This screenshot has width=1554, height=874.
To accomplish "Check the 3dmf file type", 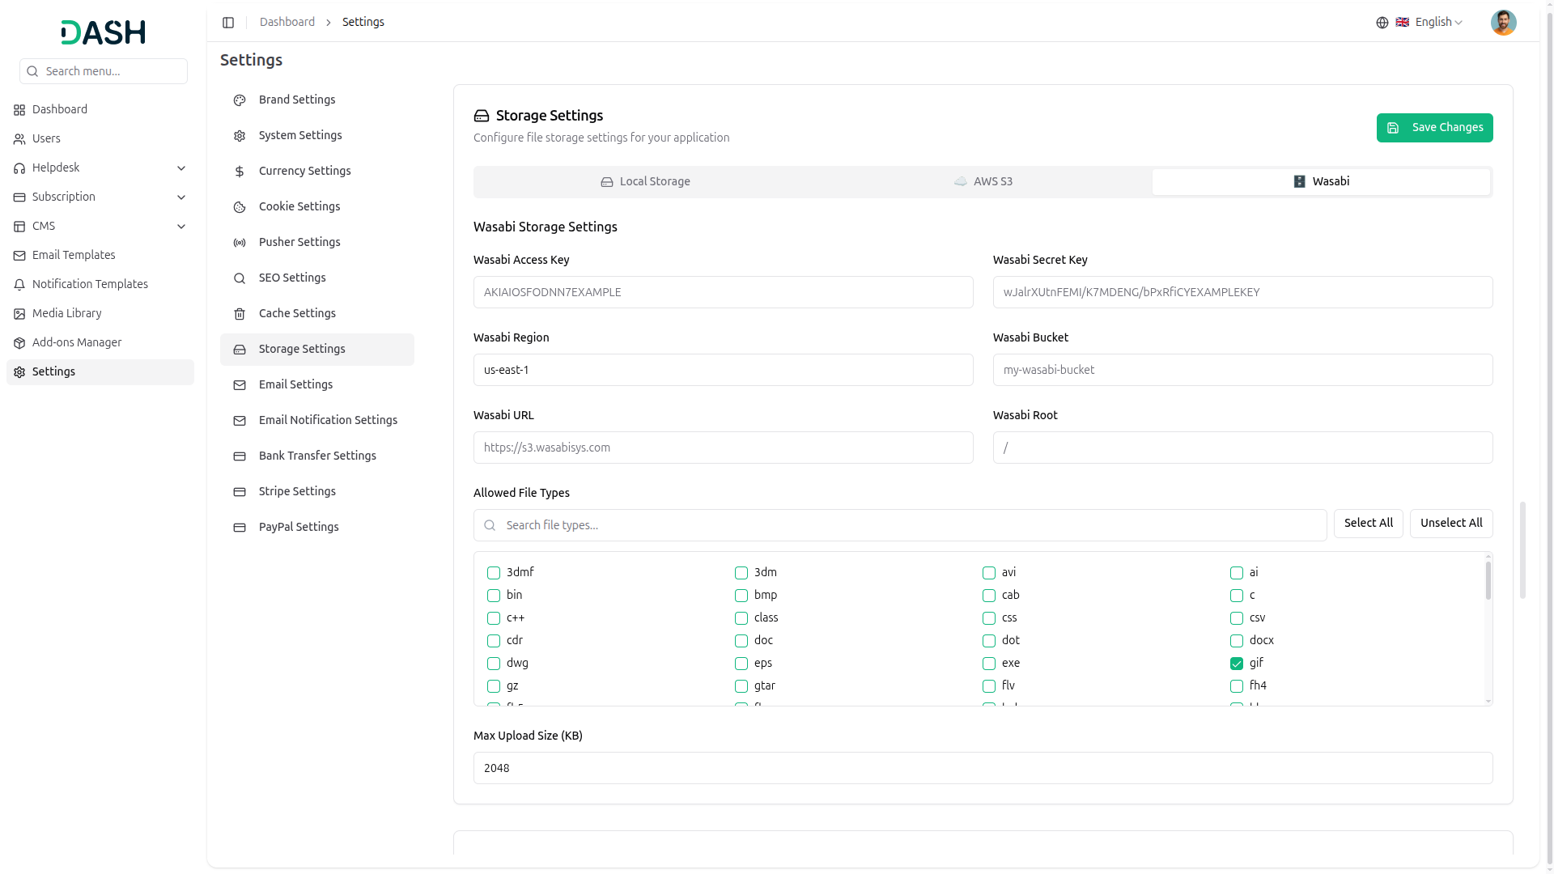I will (494, 573).
